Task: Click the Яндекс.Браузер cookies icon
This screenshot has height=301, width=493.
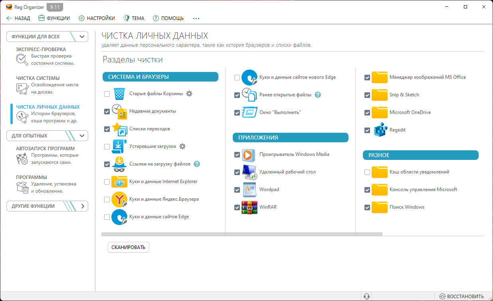Action: (x=119, y=199)
